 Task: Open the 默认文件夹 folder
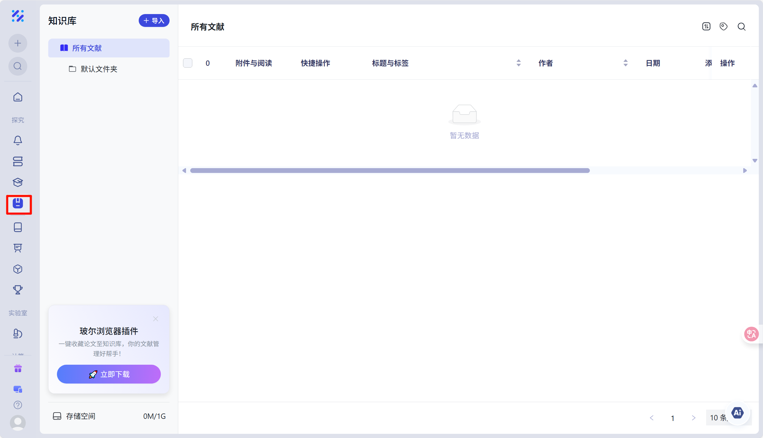[99, 69]
